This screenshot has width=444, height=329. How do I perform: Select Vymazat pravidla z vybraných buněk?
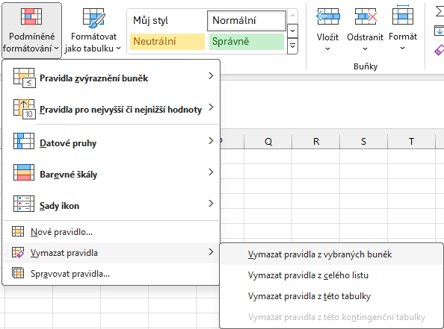point(332,254)
